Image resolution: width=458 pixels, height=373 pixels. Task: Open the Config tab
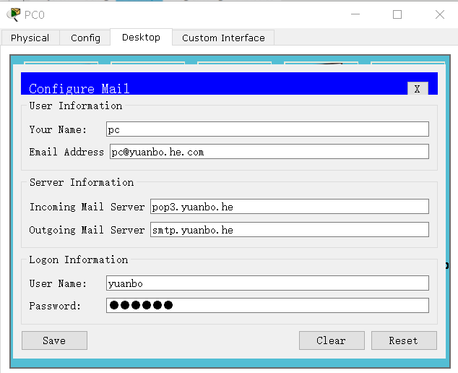[85, 38]
